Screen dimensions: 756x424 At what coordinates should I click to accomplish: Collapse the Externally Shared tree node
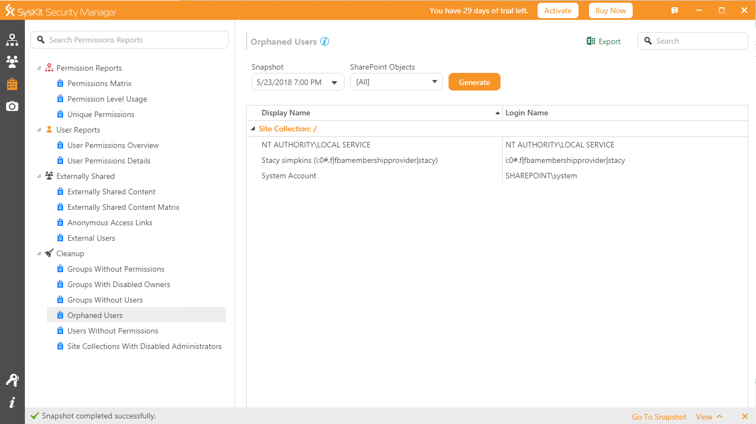click(39, 177)
